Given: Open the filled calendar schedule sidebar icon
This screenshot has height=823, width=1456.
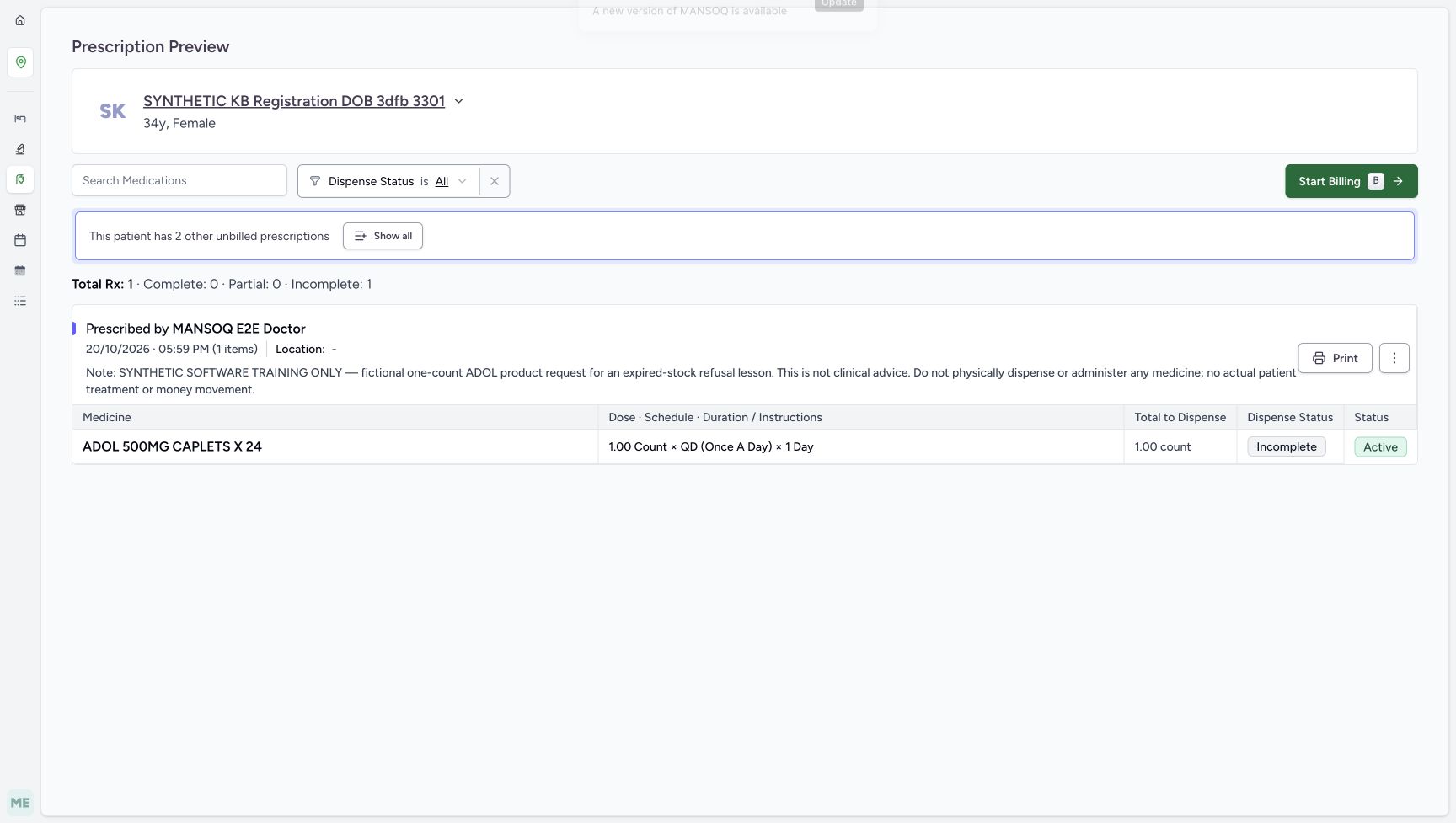Looking at the screenshot, I should coord(20,270).
